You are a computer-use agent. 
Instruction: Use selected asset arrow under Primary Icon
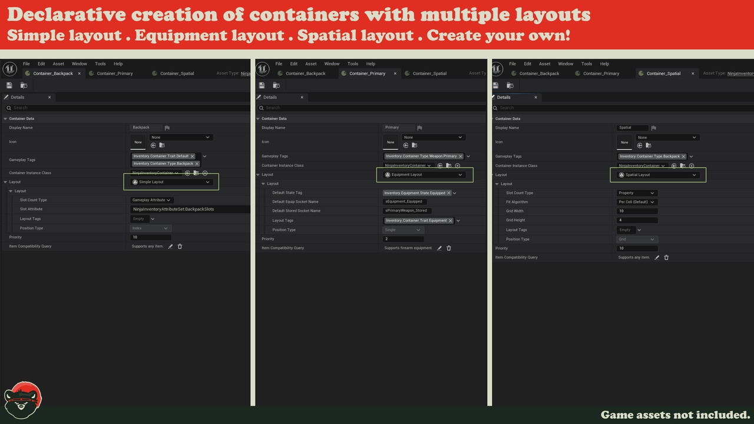406,145
